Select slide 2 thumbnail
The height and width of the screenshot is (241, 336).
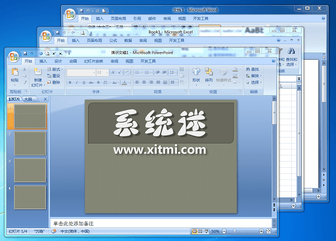click(x=30, y=143)
